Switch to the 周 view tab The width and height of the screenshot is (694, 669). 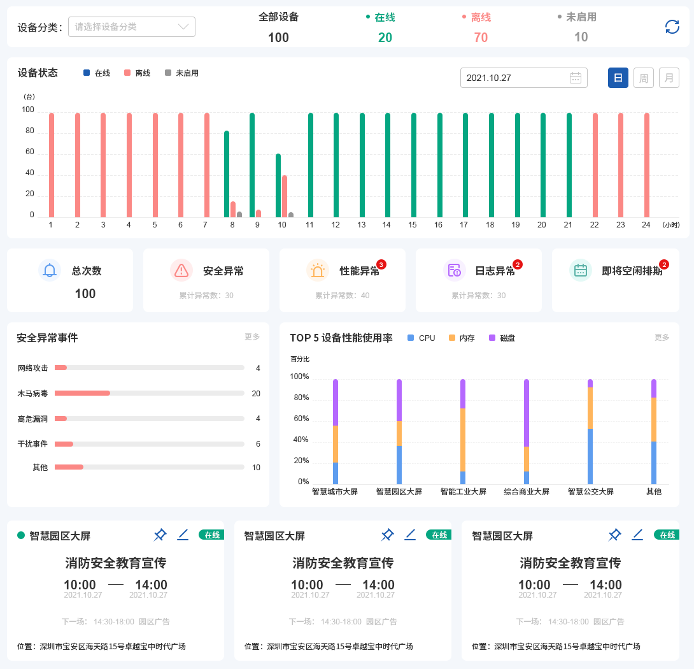tap(643, 78)
